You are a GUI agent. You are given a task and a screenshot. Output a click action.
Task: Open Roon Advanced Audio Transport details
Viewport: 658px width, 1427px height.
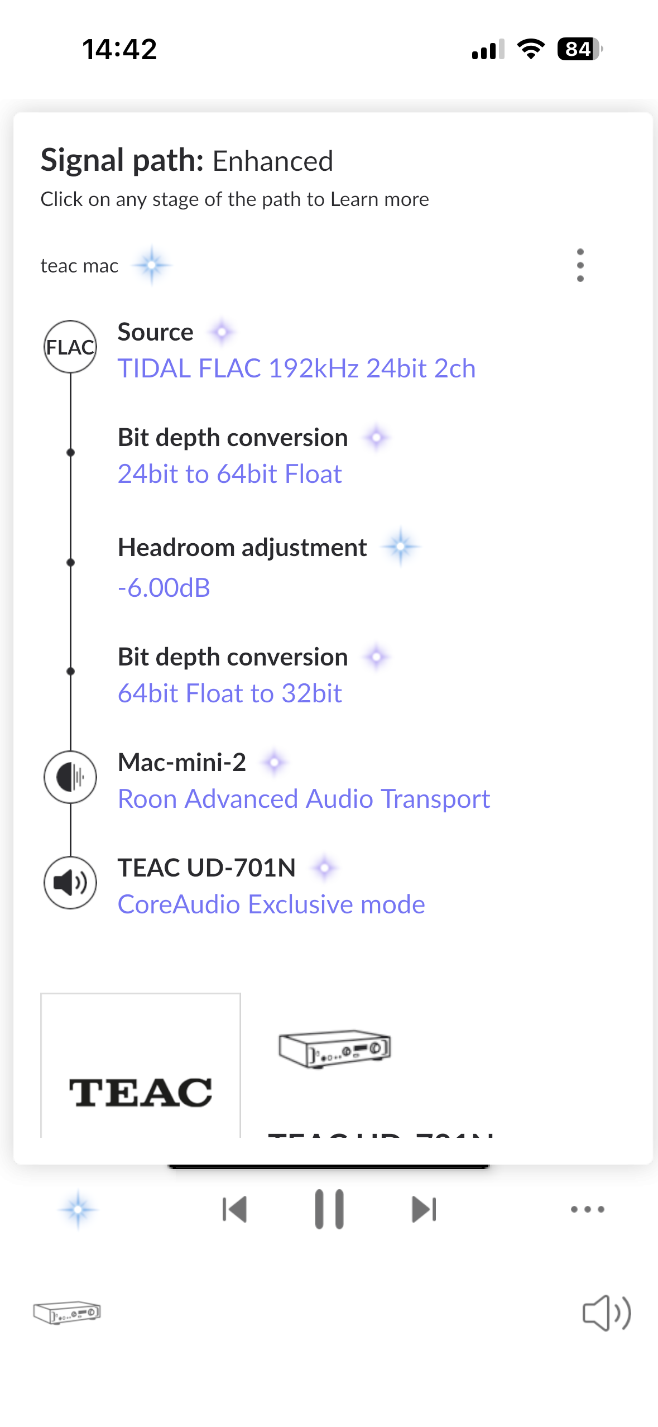pyautogui.click(x=304, y=799)
